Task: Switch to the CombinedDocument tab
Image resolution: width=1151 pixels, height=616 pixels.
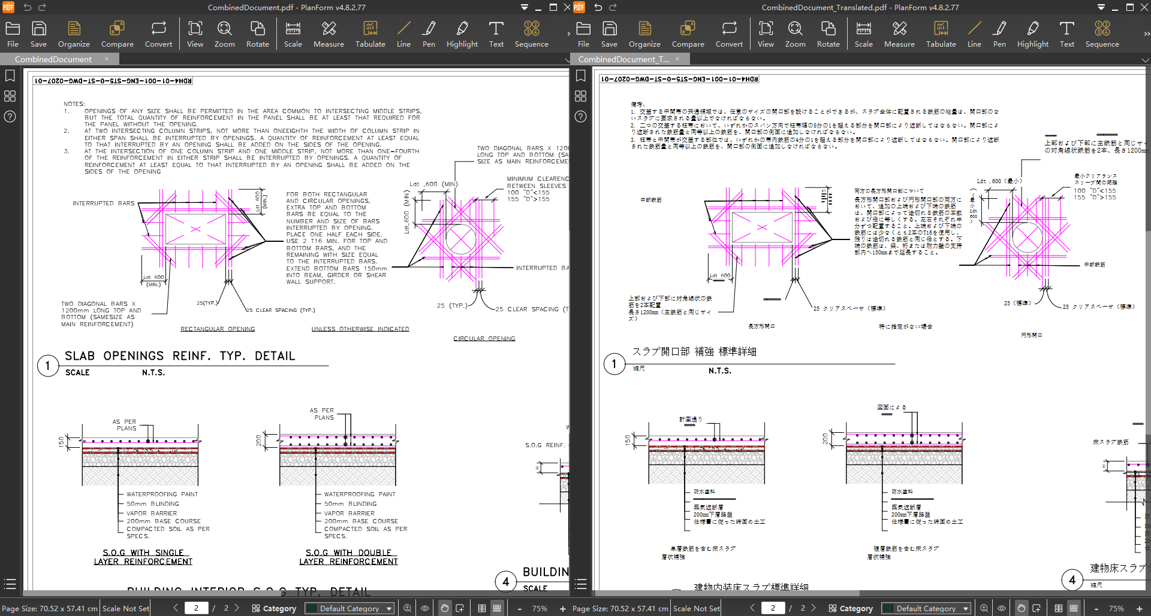Action: [53, 59]
